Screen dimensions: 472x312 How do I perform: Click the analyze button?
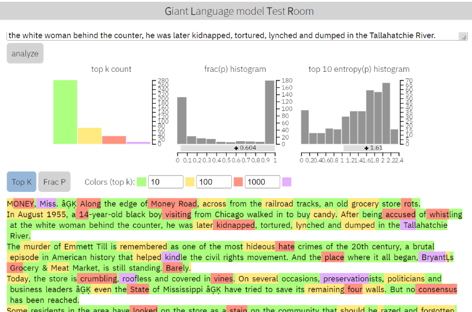tap(25, 54)
